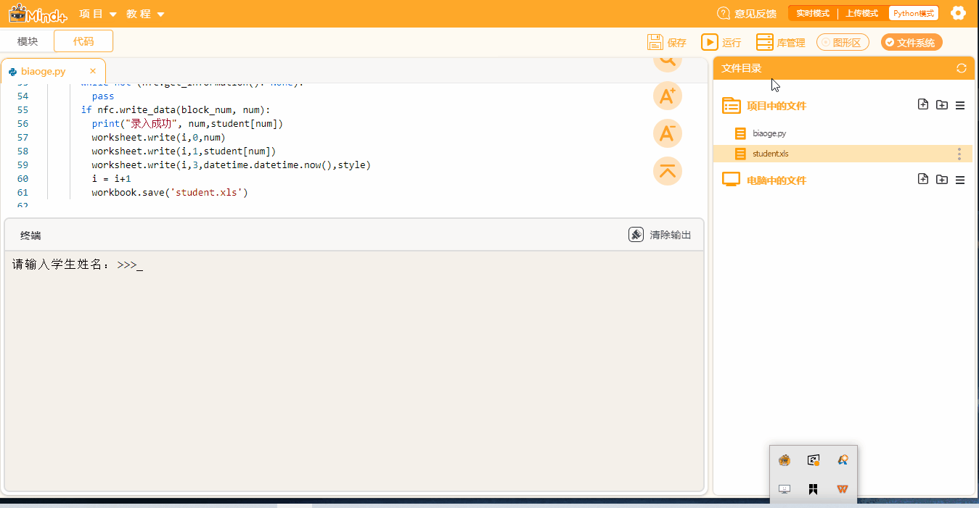Click the 终端 terminal title

pos(30,236)
